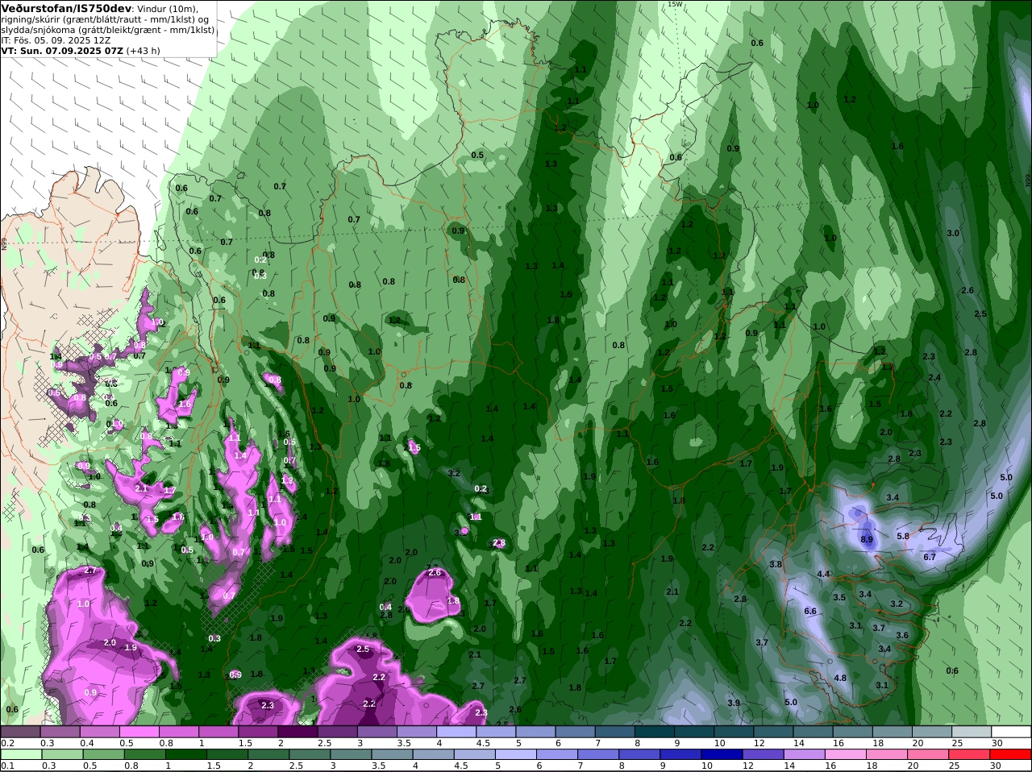
Task: Click the 3.8 precipitation value on the map
Action: coord(776,564)
